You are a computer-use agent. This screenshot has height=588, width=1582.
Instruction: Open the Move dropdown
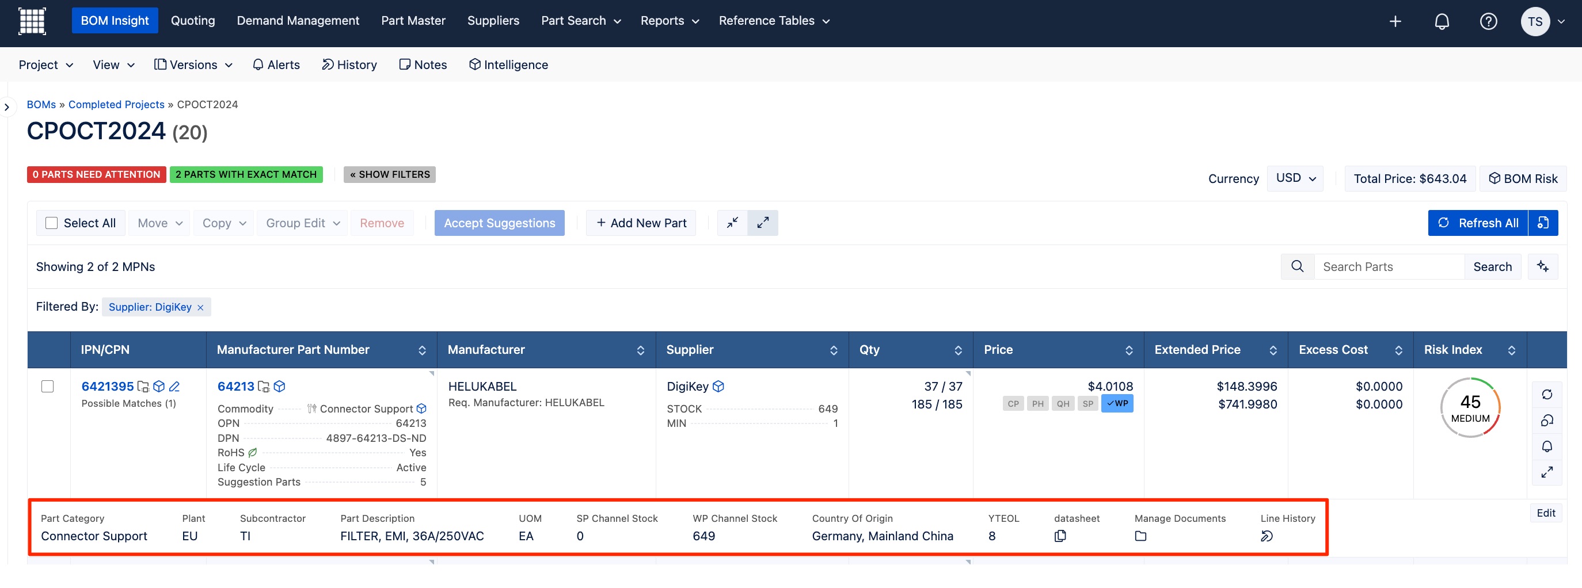tap(159, 223)
